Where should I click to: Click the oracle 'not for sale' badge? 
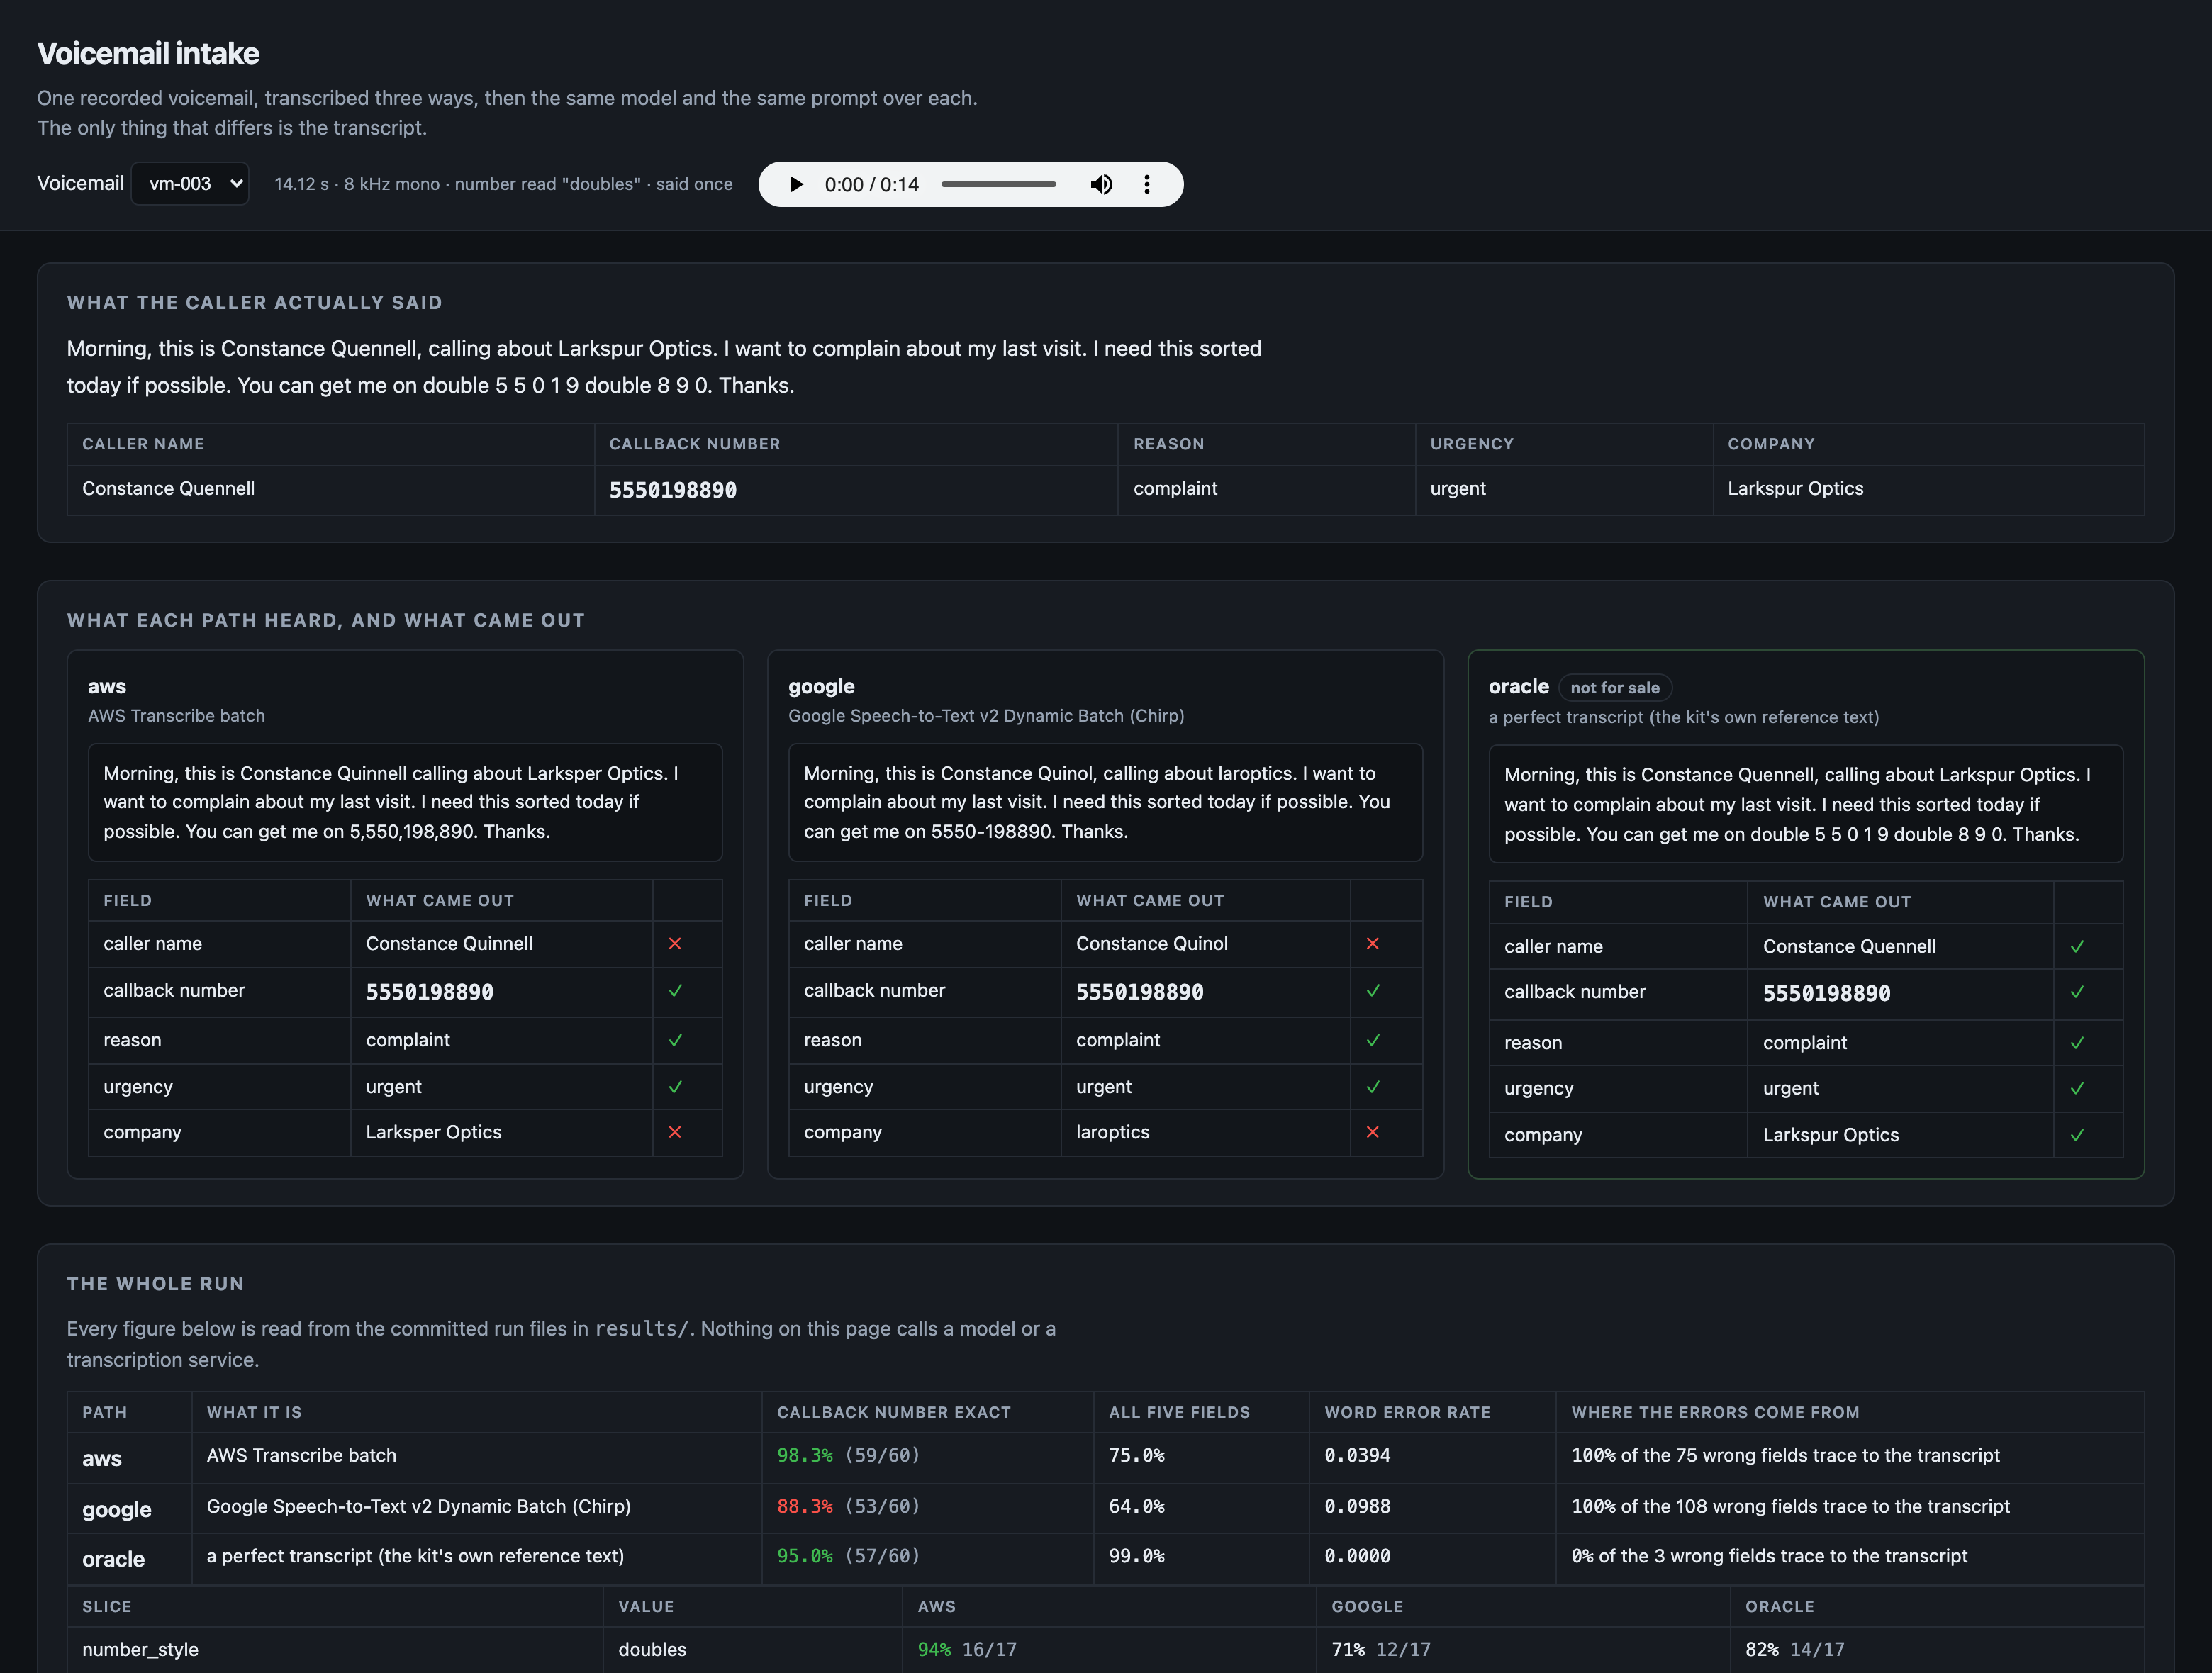point(1615,687)
